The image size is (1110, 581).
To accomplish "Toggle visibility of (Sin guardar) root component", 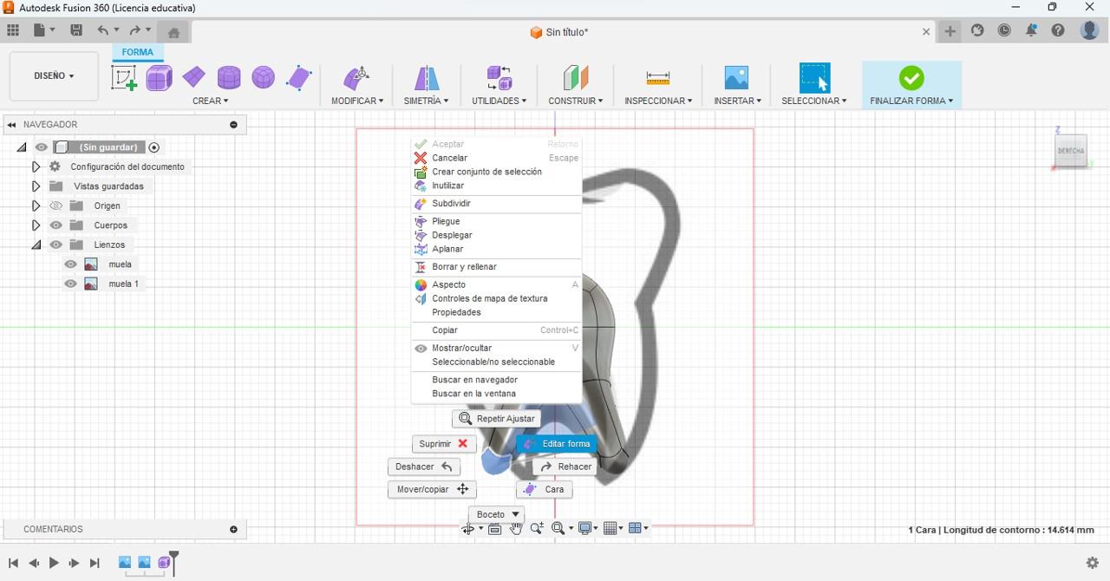I will click(41, 147).
